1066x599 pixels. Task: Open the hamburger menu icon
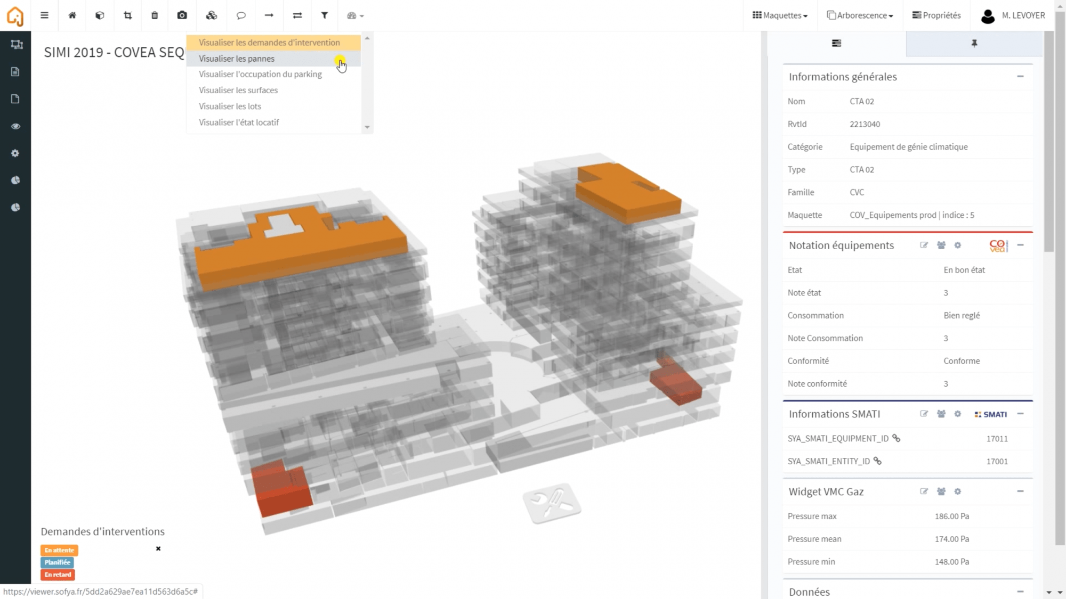[x=44, y=15]
